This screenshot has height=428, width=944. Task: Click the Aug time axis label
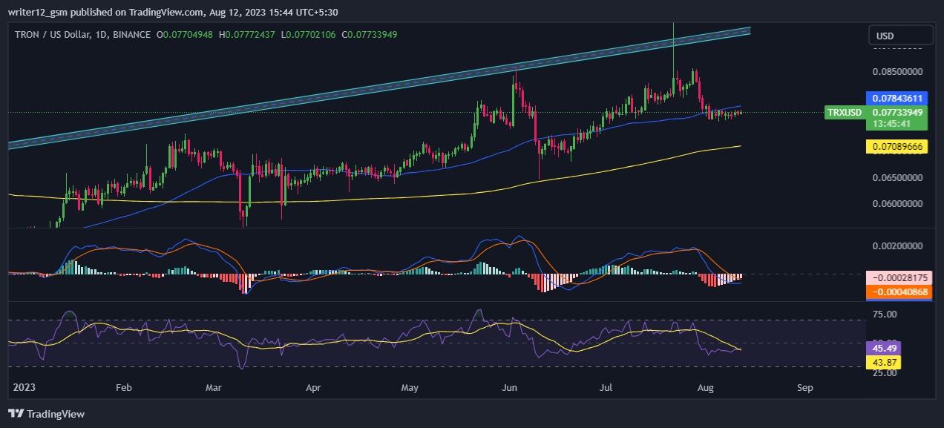point(705,387)
